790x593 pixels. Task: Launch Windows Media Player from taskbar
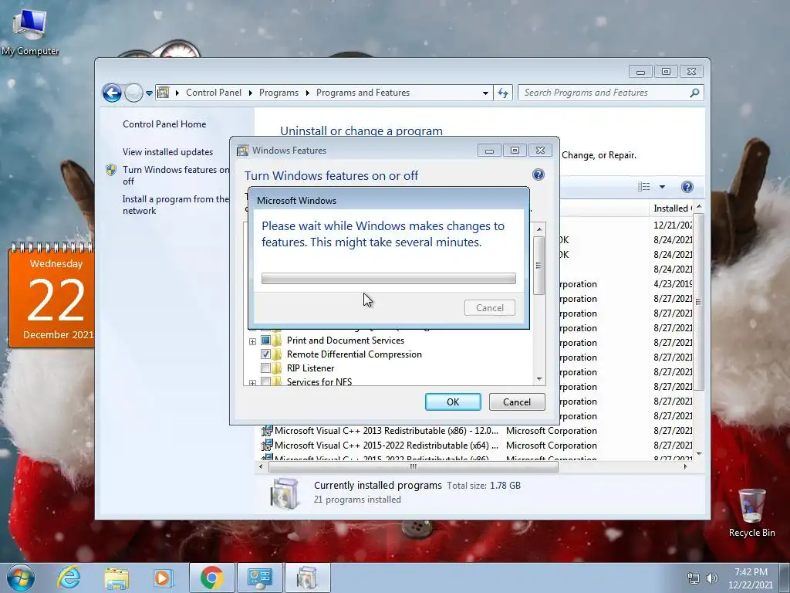click(x=163, y=578)
